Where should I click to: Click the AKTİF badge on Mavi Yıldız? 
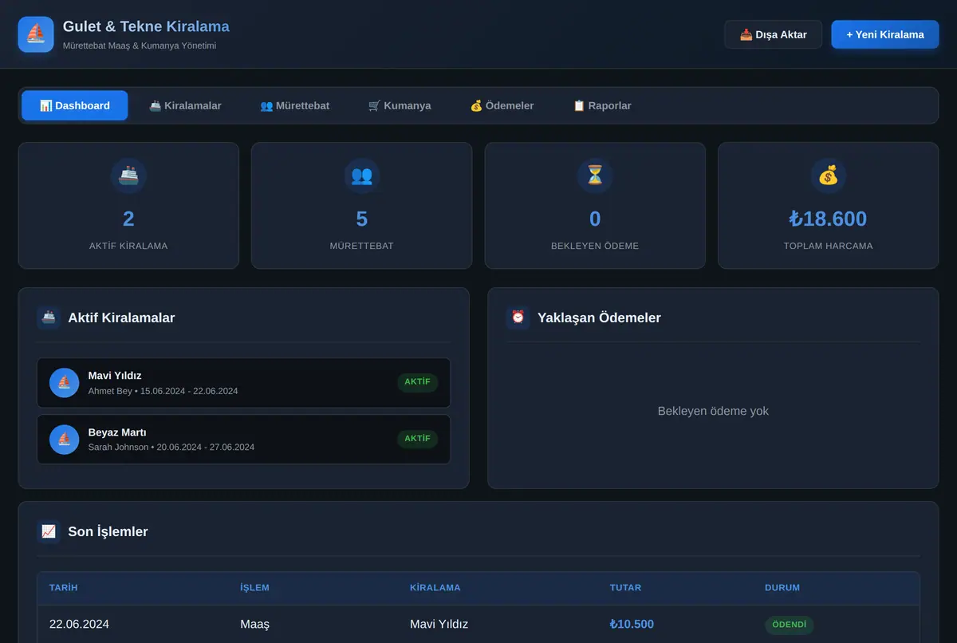(417, 382)
